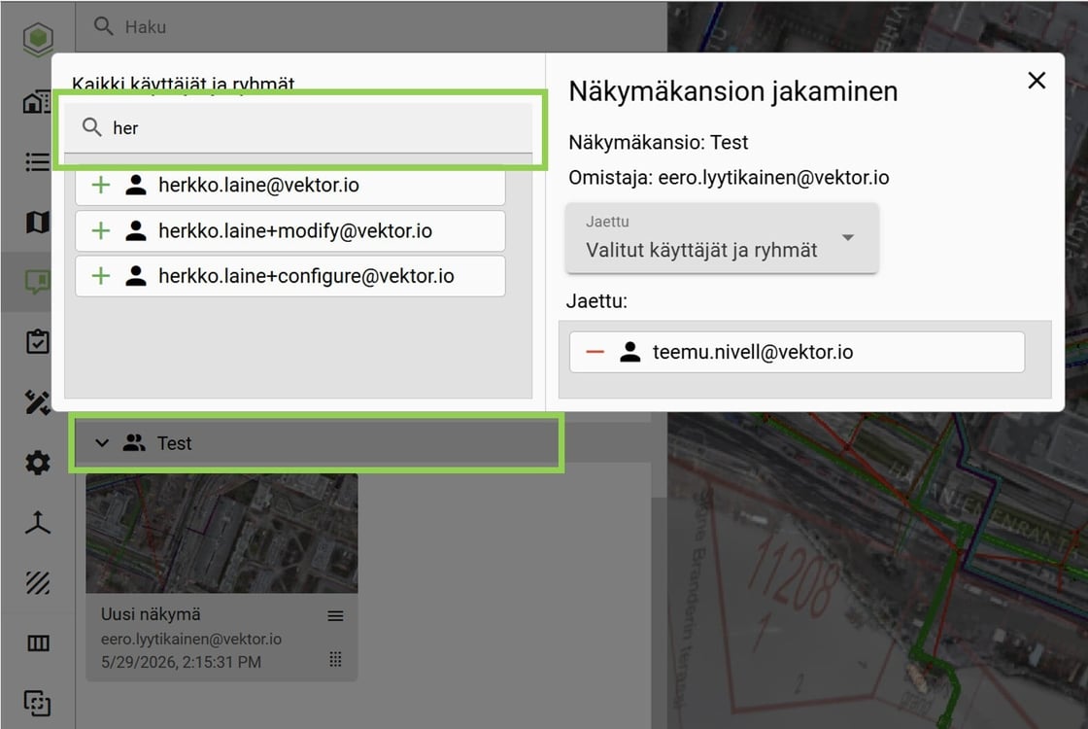Click the Jaettu dropdown arrow
This screenshot has width=1088, height=729.
(848, 237)
